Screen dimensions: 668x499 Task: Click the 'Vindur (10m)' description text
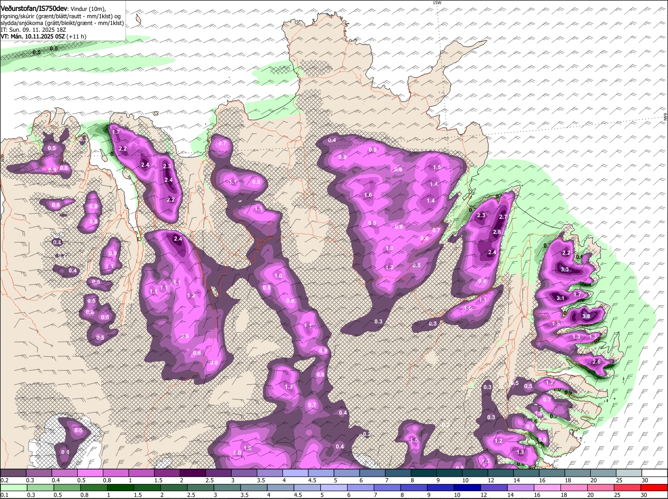(x=88, y=9)
